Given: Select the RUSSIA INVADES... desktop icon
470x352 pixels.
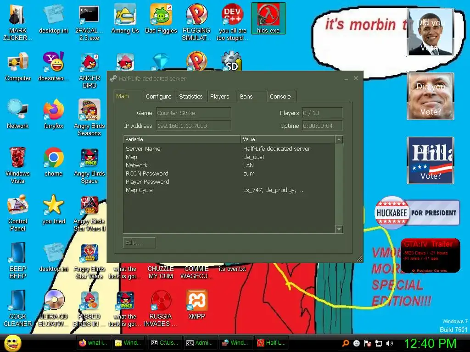Looking at the screenshot, I should (x=161, y=308).
